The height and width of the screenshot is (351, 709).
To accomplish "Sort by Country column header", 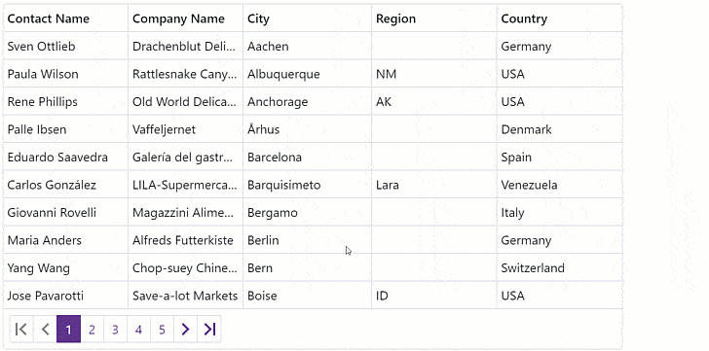I will (559, 18).
